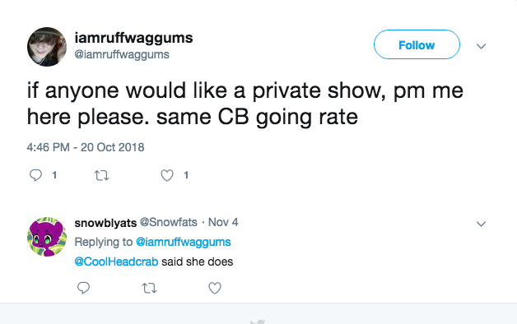The height and width of the screenshot is (324, 517).
Task: Like snowblyats' reply
Action: [215, 288]
